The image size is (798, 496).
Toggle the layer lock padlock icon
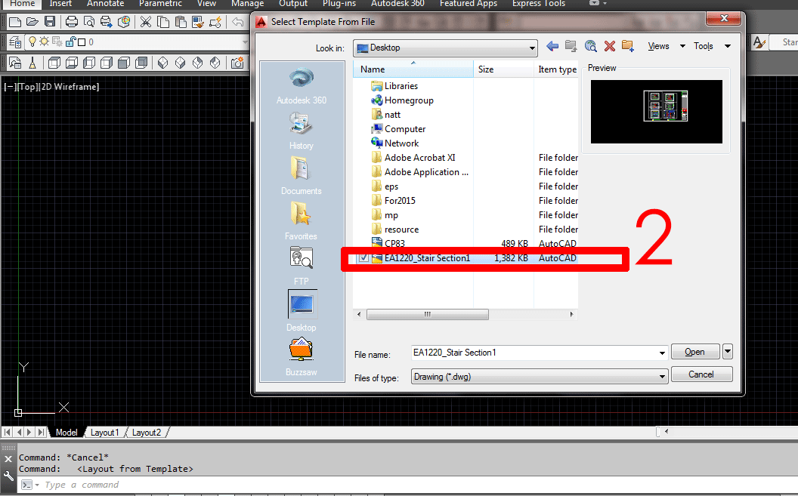pos(72,42)
